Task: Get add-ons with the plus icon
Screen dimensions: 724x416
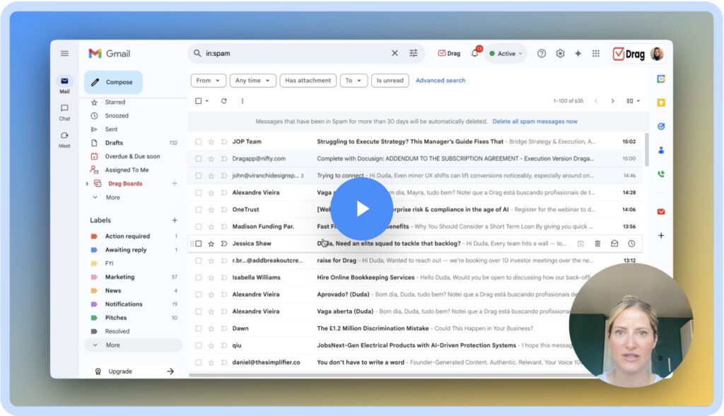Action: [x=661, y=236]
